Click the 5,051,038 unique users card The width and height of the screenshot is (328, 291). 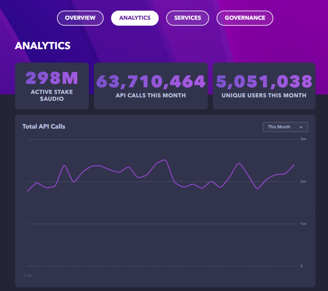pyautogui.click(x=264, y=86)
